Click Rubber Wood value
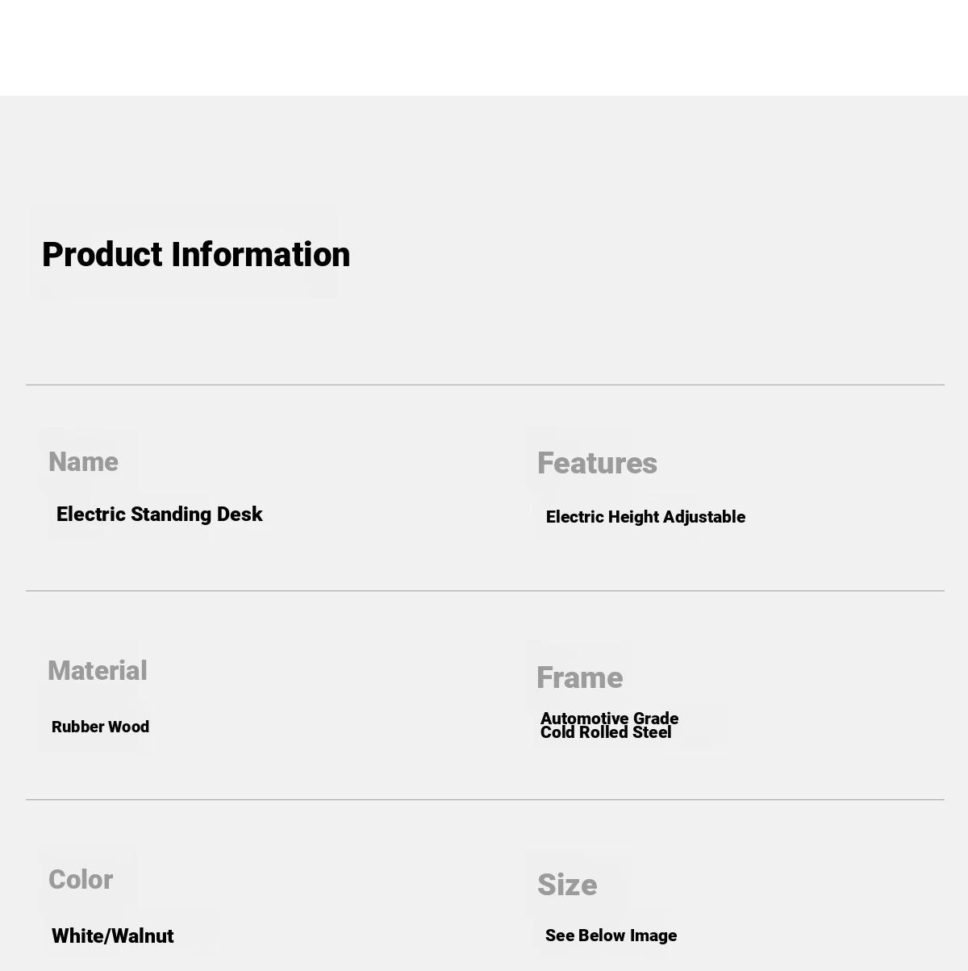This screenshot has height=971, width=968. tap(100, 727)
